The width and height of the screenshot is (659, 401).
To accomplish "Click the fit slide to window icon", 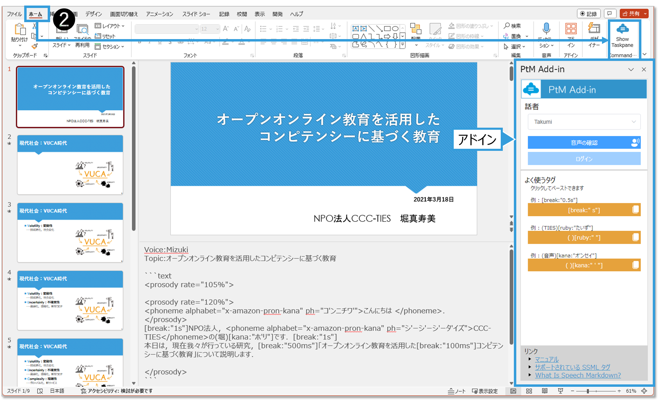I will (x=644, y=391).
